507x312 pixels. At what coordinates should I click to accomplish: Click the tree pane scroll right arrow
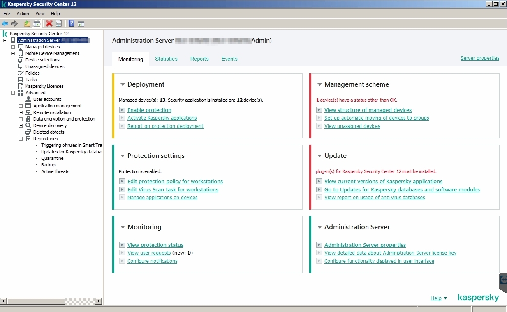click(x=99, y=301)
